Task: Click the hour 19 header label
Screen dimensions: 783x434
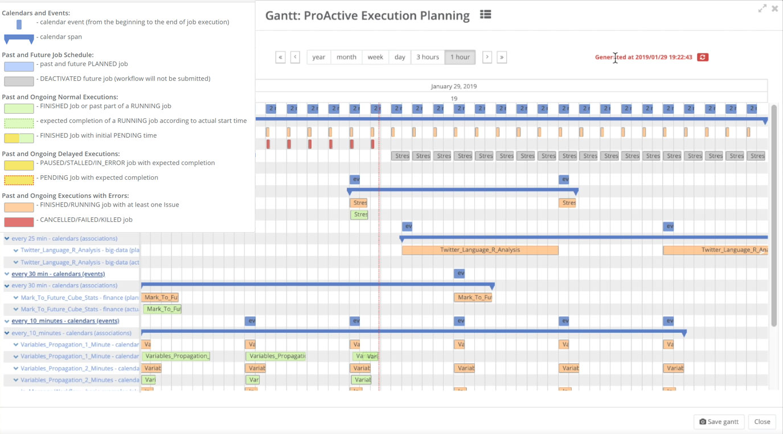Action: pos(454,98)
